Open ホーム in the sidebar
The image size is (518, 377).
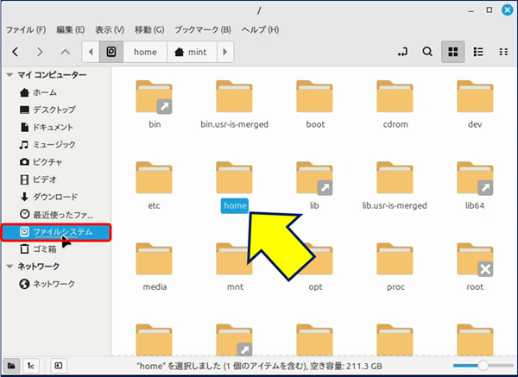pos(56,92)
